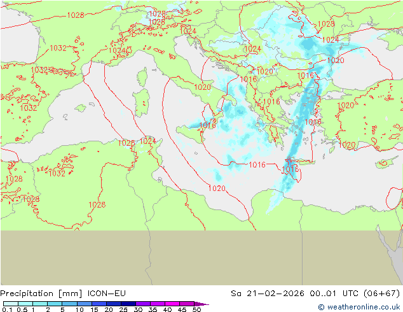
Task: Click the purple legend swatch between 30 and 35
Action: 143,304
